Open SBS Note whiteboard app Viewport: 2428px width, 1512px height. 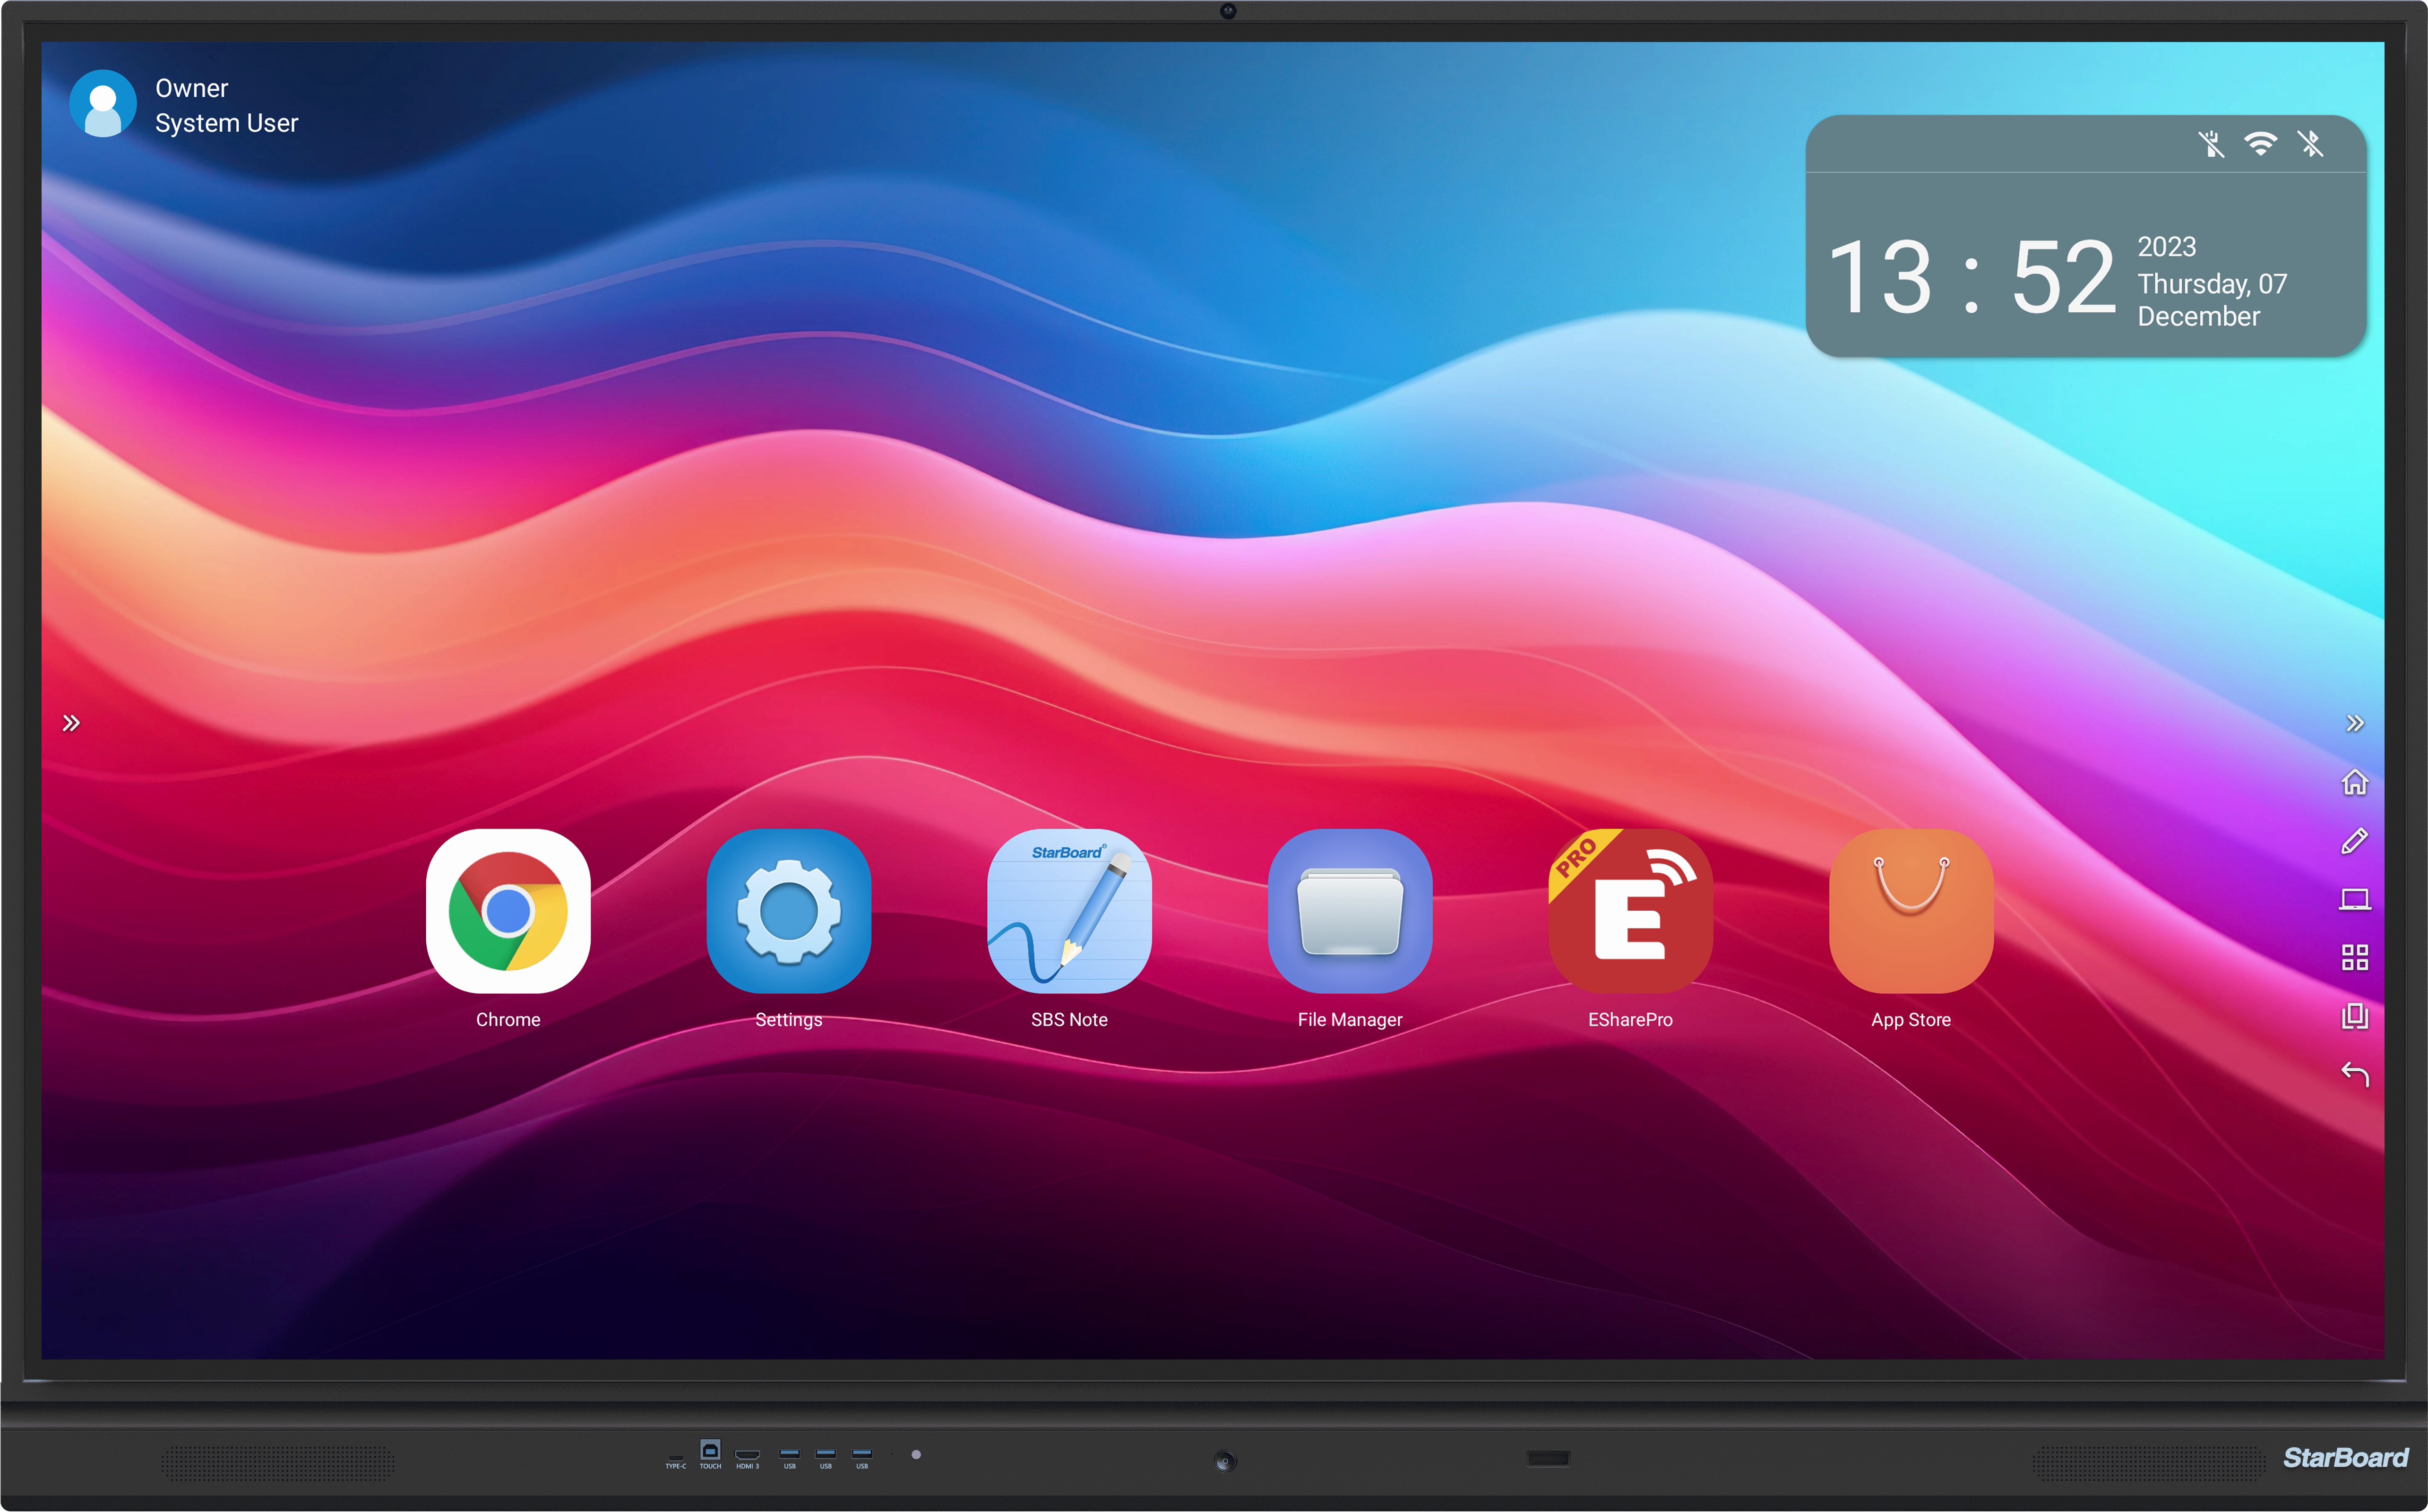1068,911
